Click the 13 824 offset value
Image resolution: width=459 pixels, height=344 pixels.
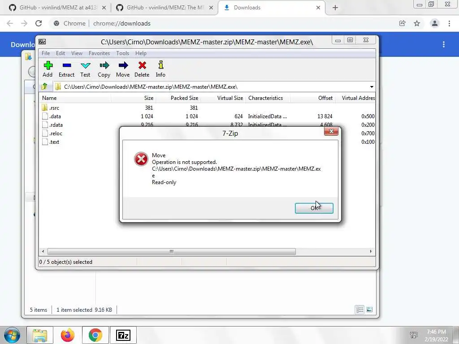click(x=325, y=116)
